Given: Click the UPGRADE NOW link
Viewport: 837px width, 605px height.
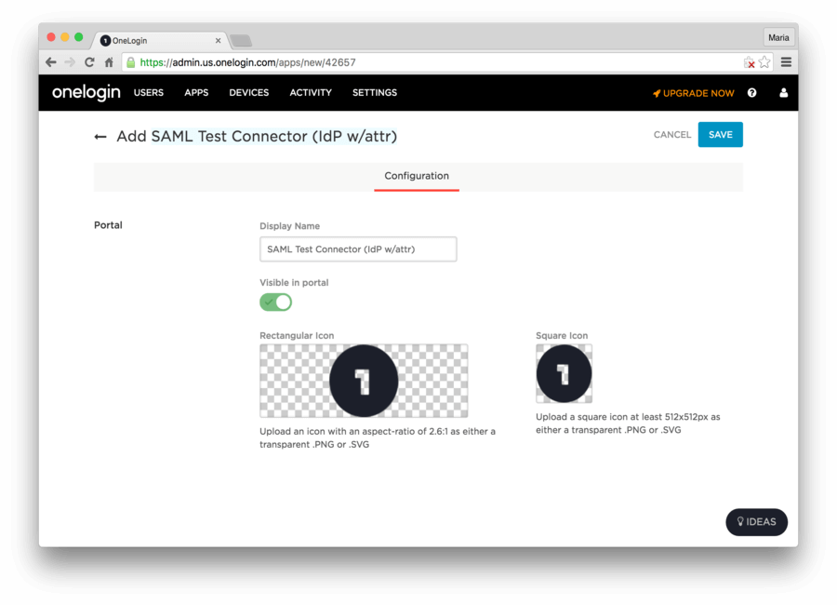Looking at the screenshot, I should pos(694,93).
